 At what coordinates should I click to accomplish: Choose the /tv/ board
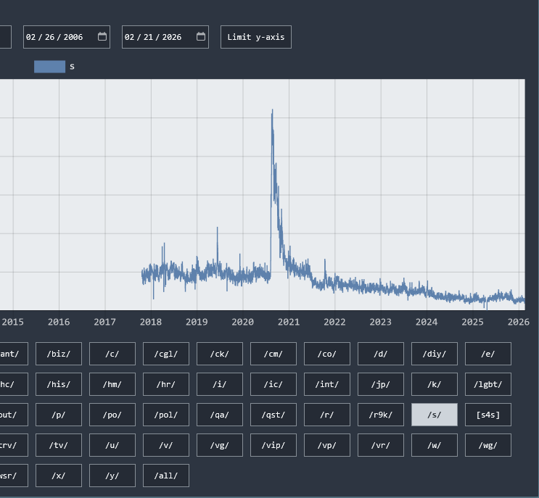point(59,446)
